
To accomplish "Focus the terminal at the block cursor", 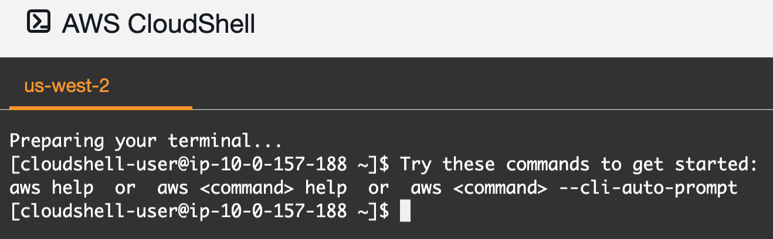I will 405,211.
